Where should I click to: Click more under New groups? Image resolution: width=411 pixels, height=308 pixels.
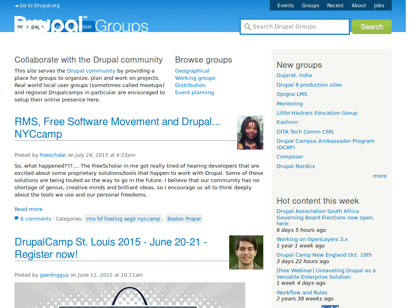[x=380, y=176]
